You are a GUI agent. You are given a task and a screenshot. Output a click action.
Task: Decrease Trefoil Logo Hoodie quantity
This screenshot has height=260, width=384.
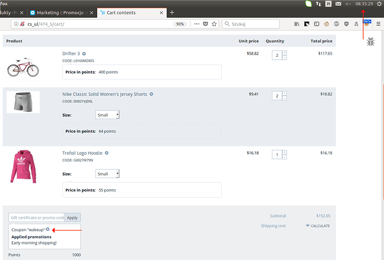[285, 157]
